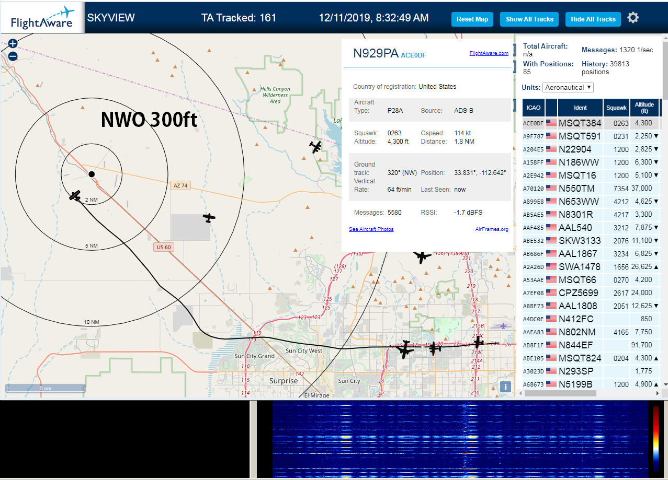This screenshot has height=480, width=668.
Task: Click the US flag in N412FC row
Action: (551, 319)
